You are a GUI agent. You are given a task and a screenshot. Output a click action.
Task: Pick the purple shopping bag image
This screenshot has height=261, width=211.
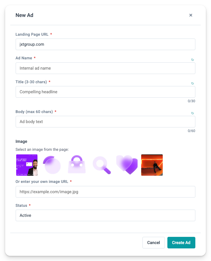pyautogui.click(x=77, y=165)
